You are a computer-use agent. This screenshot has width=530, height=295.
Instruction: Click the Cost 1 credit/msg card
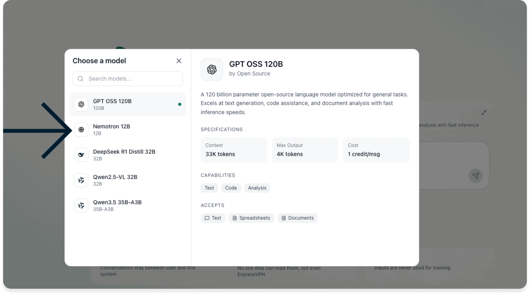(x=376, y=150)
